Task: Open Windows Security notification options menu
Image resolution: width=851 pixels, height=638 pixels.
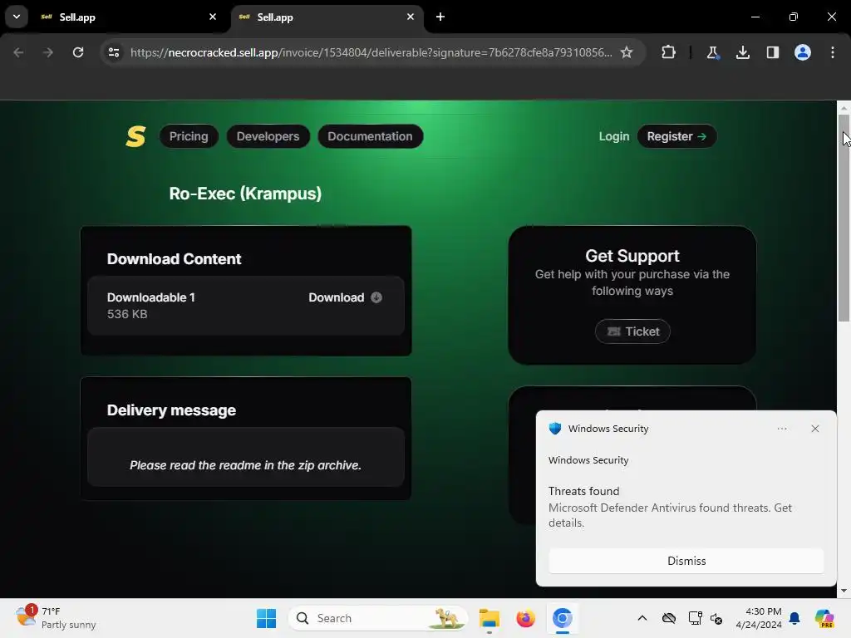Action: click(782, 429)
